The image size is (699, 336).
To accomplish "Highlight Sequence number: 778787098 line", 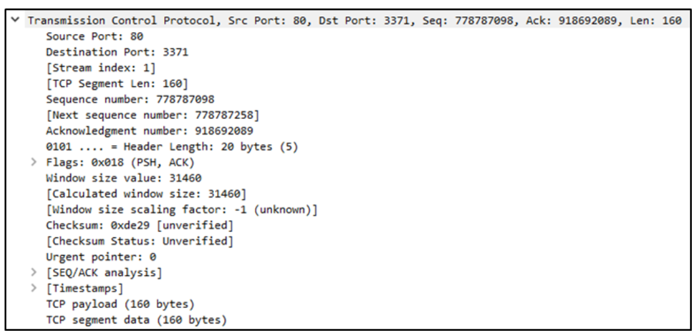I will [130, 100].
